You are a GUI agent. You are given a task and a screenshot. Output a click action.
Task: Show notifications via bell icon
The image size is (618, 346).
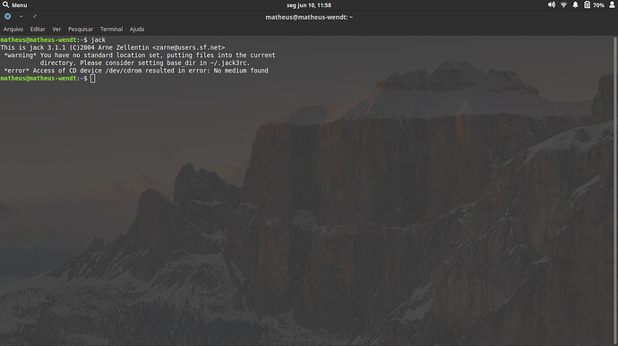[x=575, y=5]
